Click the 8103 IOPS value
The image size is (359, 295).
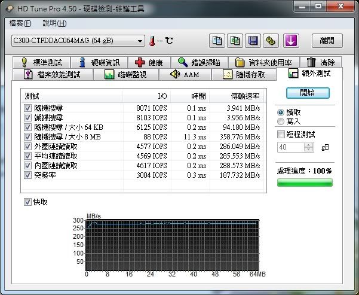[x=152, y=118]
